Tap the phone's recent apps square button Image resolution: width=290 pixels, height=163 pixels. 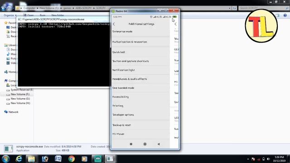tap(131, 144)
